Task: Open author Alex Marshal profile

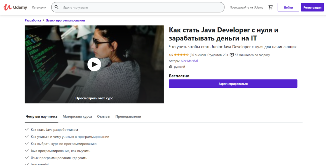Action: tap(189, 61)
